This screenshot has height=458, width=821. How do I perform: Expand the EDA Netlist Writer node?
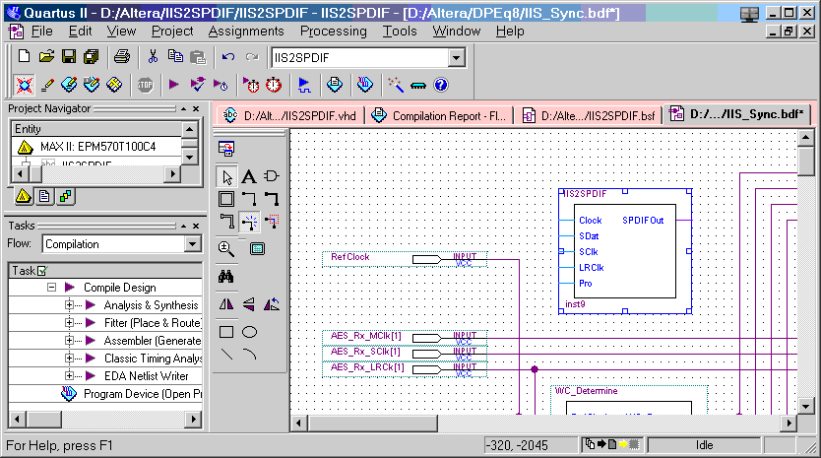click(x=69, y=375)
